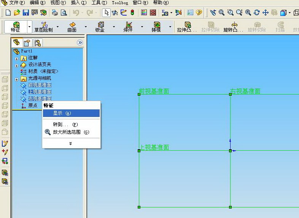
Task: Select 前视基准面 in the feature tree
Action: [40, 85]
